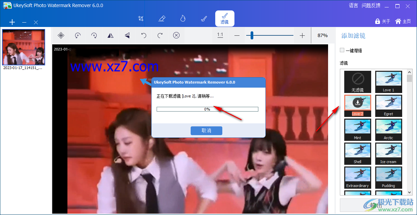This screenshot has width=417, height=215.
Task: Apply the Shell filter
Action: point(358,154)
